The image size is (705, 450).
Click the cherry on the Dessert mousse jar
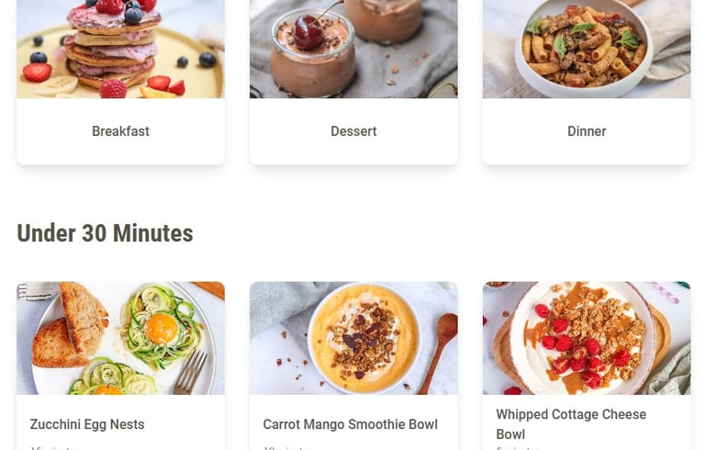[308, 32]
